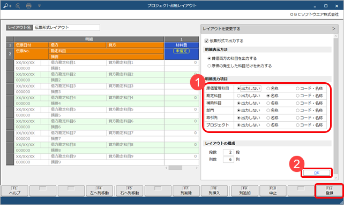Select 原価の発生した科目だけを出力する radio button
Screen dimensions: 344x205
click(209, 66)
